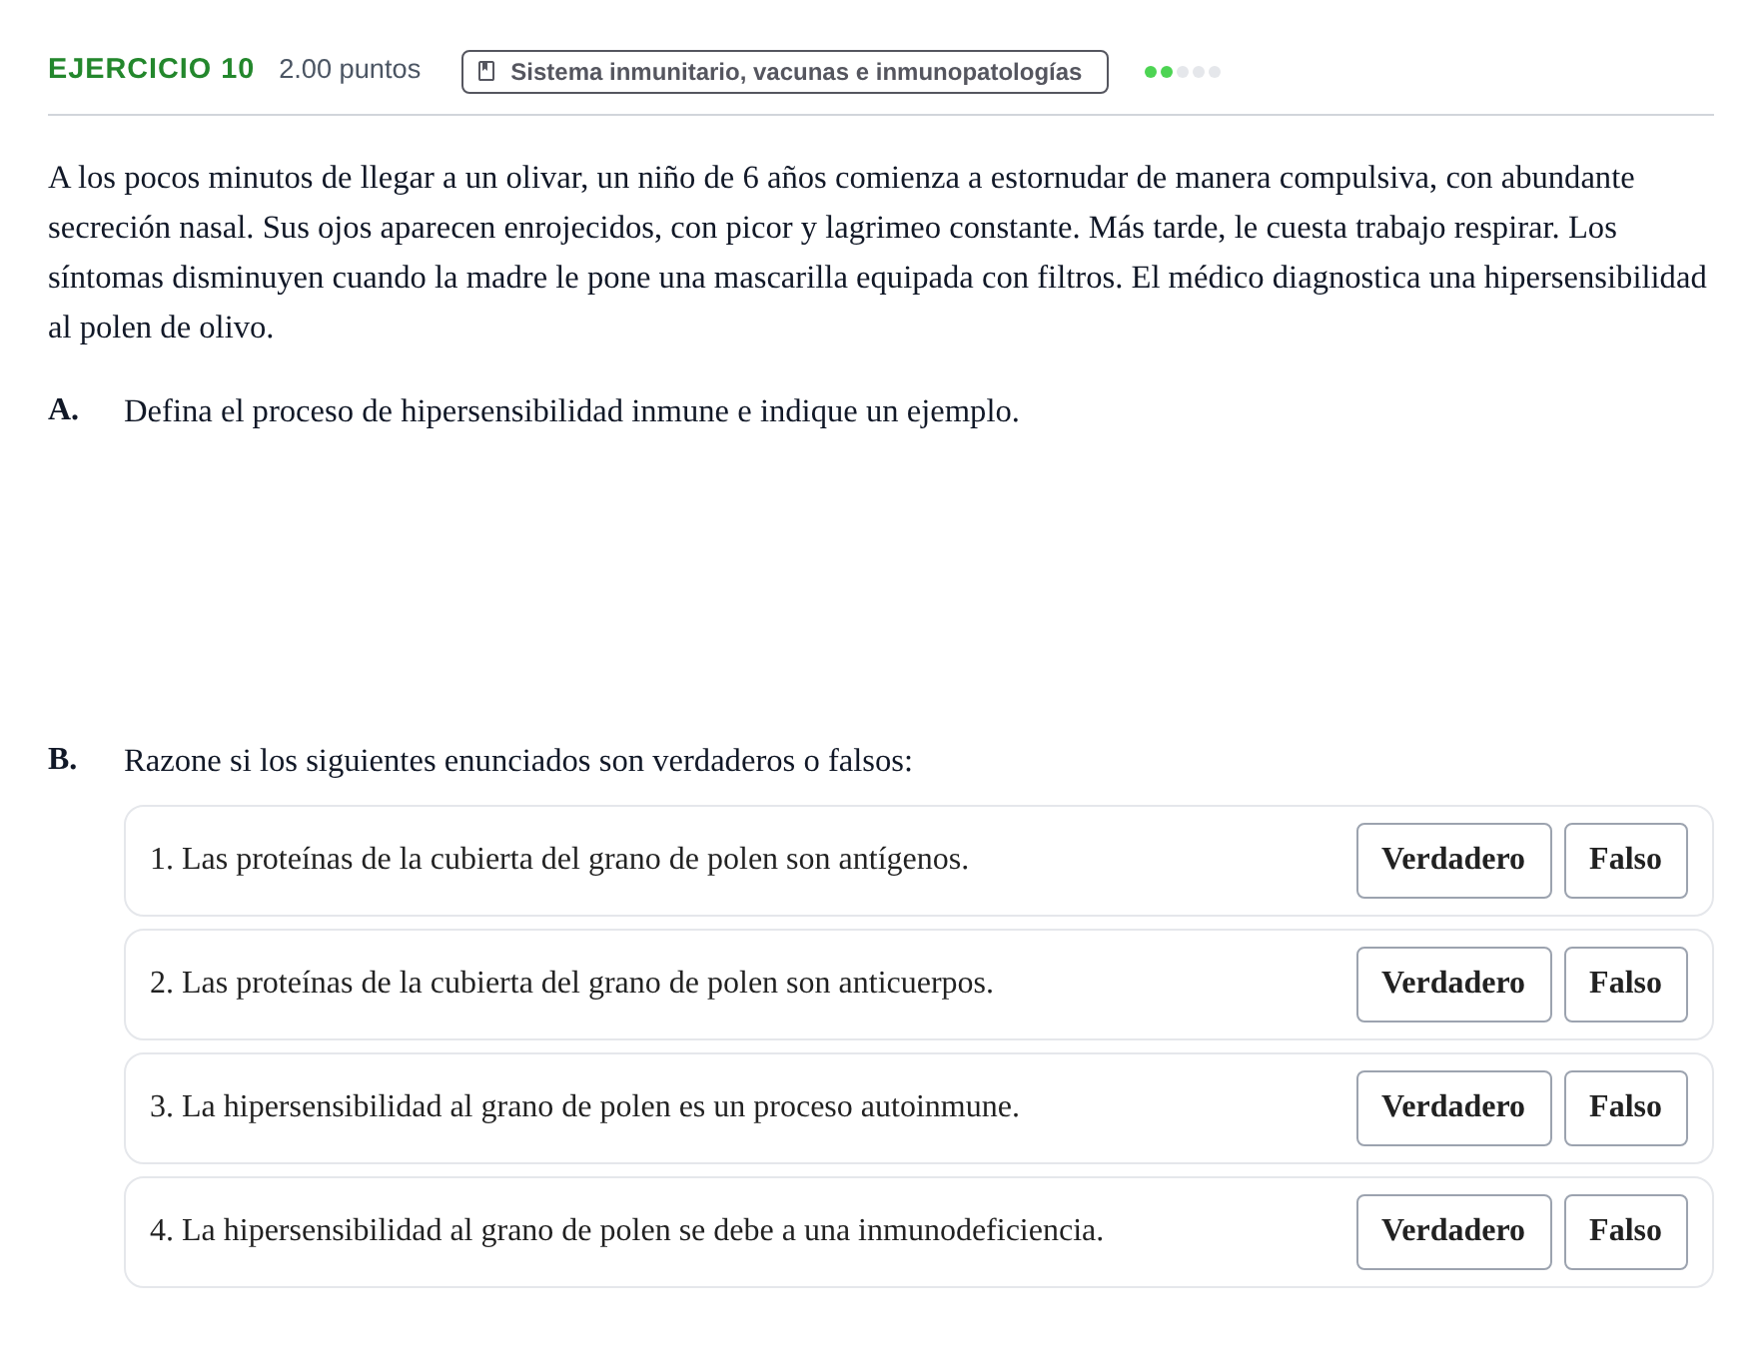Click statement '2. Las proteínas... son anticuerpos.'
The width and height of the screenshot is (1762, 1366).
pyautogui.click(x=571, y=983)
